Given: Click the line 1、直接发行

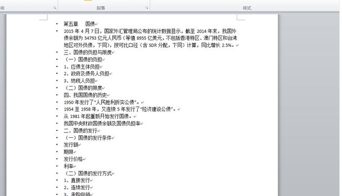Looking at the screenshot, I should click(x=77, y=180).
